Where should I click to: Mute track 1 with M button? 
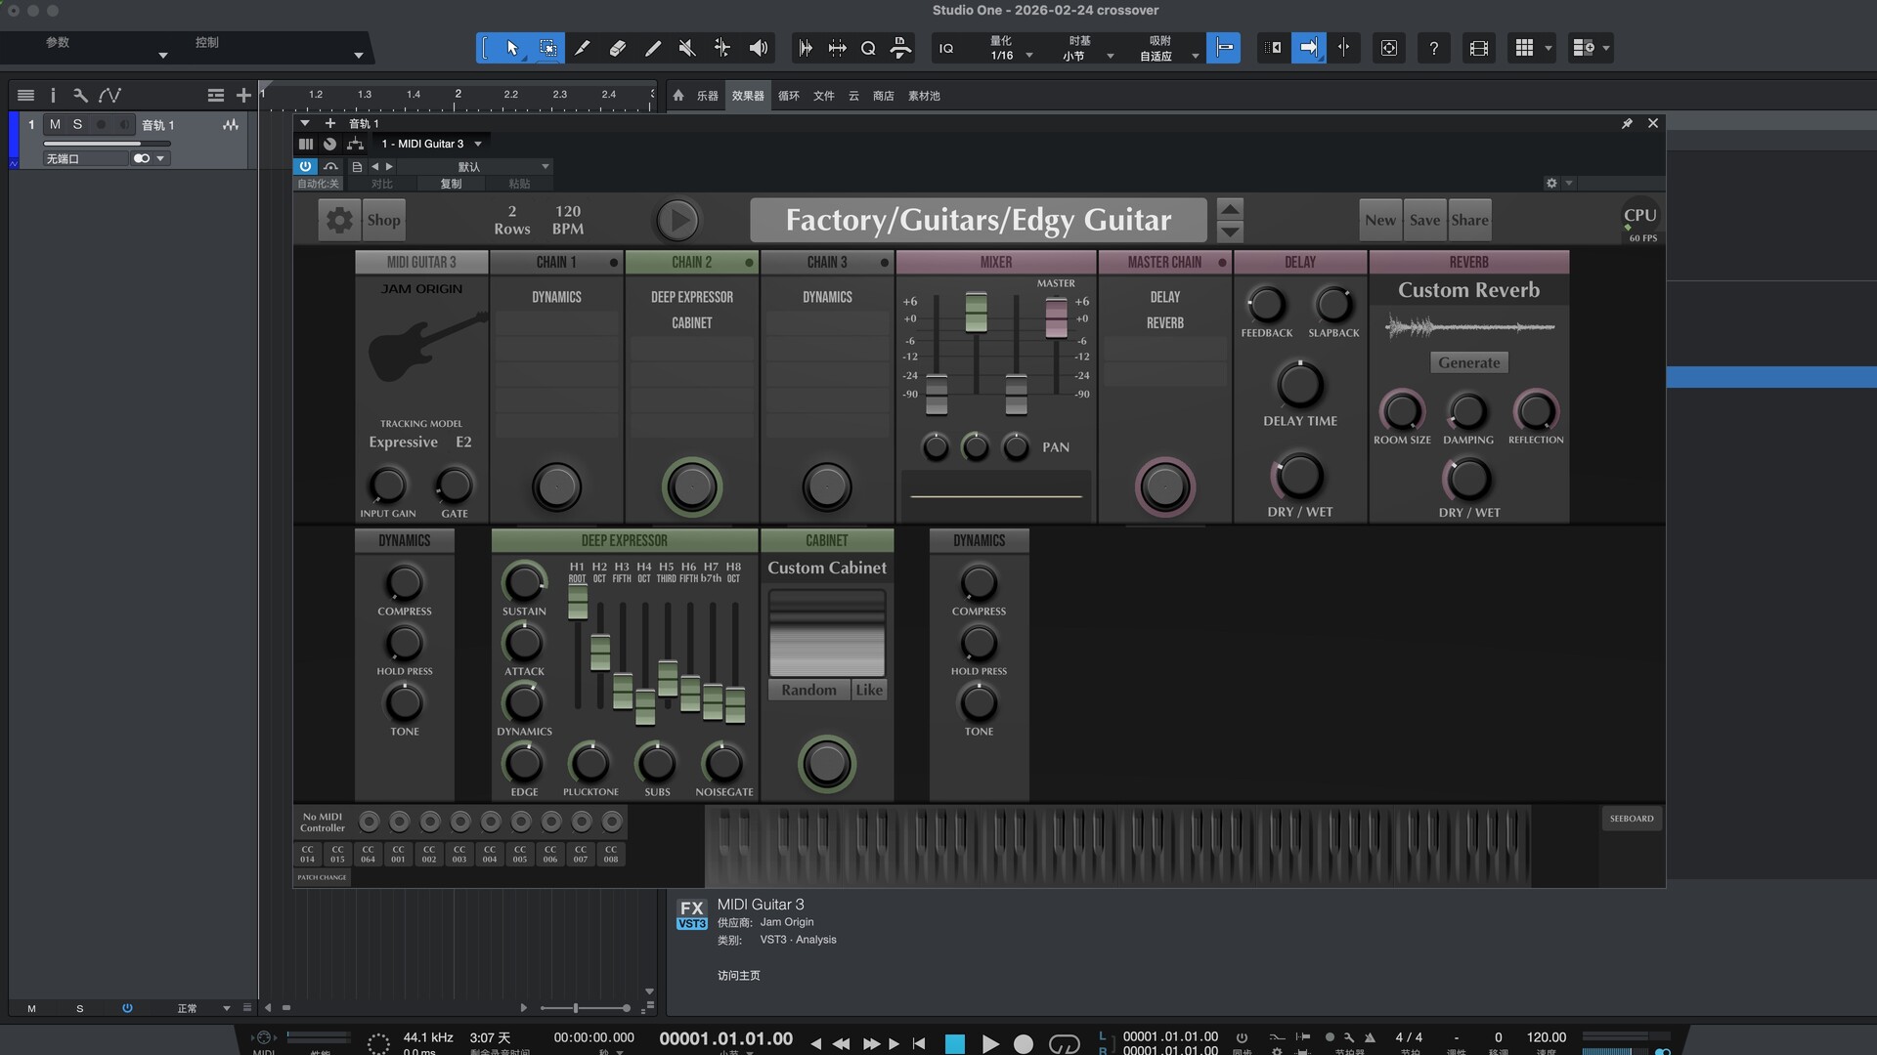[x=55, y=124]
